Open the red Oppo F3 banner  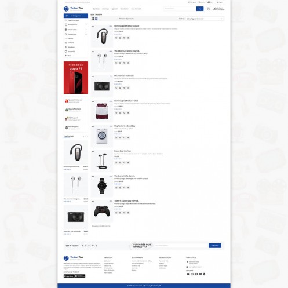[76, 78]
